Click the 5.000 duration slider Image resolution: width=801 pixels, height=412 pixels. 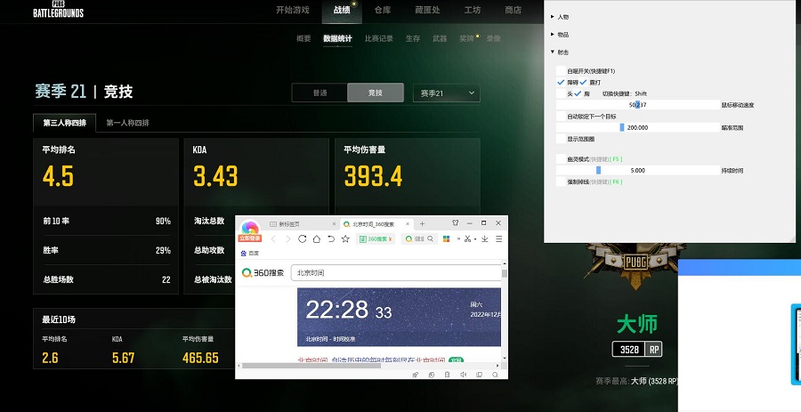tap(637, 171)
